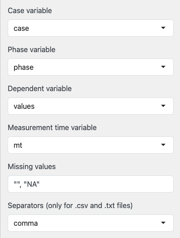Click the Dependent variable label
Viewport: 180px width, 238px height.
coord(40,89)
